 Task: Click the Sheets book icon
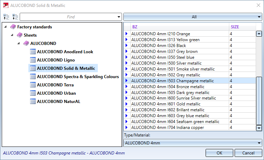pyautogui.click(x=20, y=35)
